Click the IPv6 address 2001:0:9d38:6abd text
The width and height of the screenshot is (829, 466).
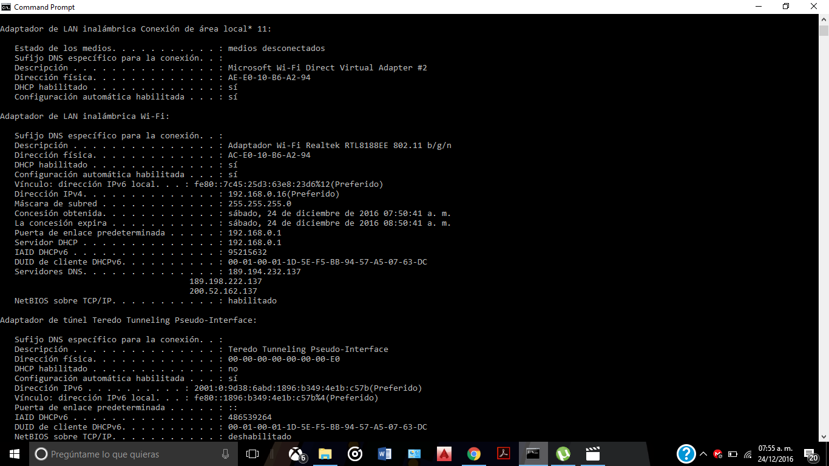tap(308, 388)
